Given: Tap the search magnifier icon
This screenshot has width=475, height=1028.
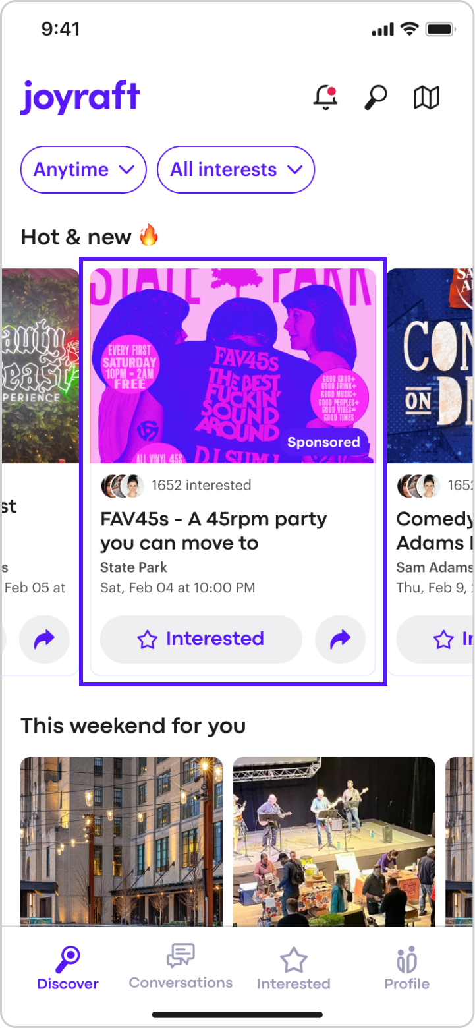Looking at the screenshot, I should [376, 98].
